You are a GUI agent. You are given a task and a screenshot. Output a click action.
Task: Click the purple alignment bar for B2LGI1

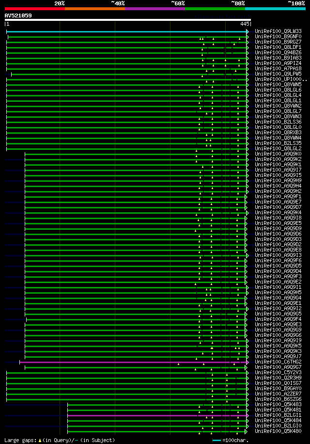(x=157, y=415)
